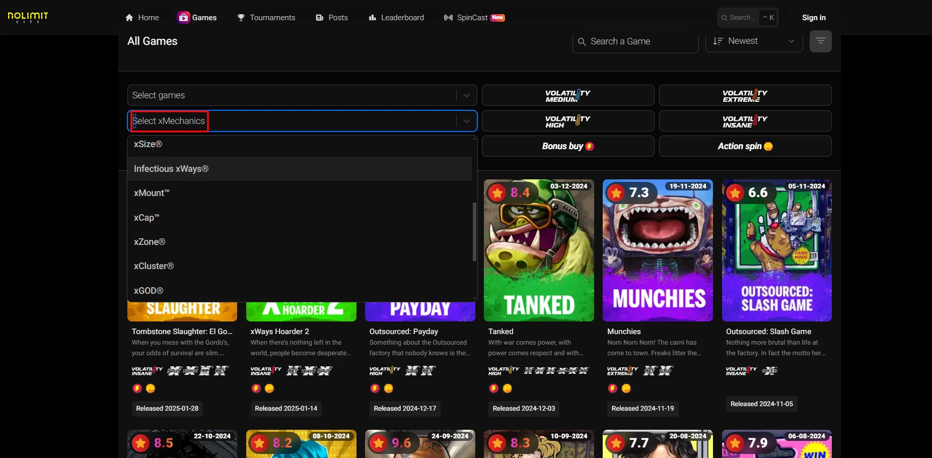Click Munchies Volatility Extreme badge
Viewport: 932px width, 458px height.
(x=622, y=371)
